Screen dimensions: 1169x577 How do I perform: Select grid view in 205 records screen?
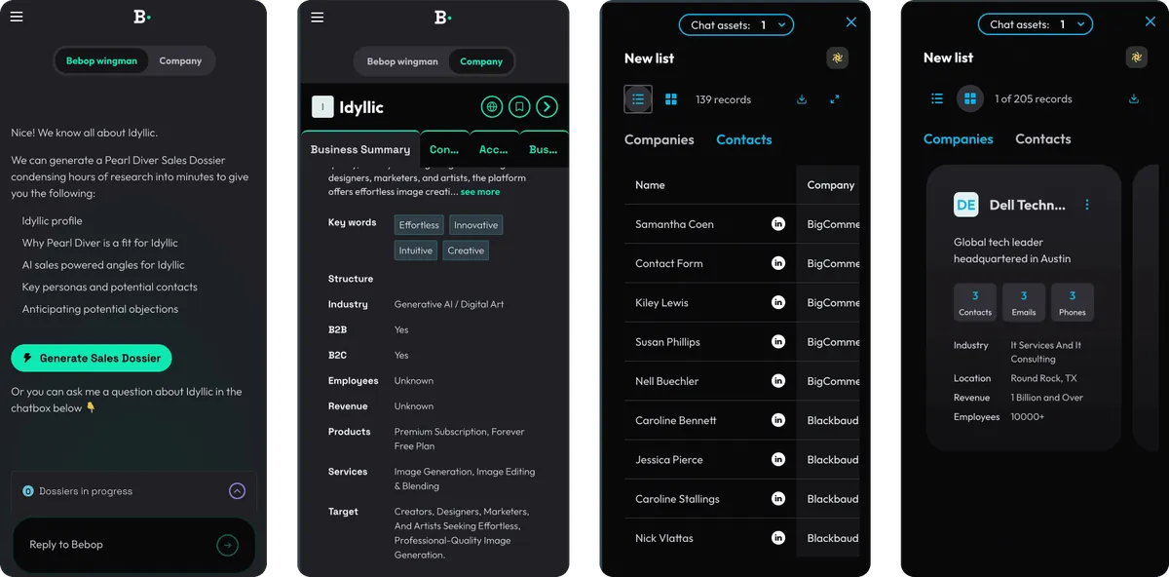click(969, 98)
